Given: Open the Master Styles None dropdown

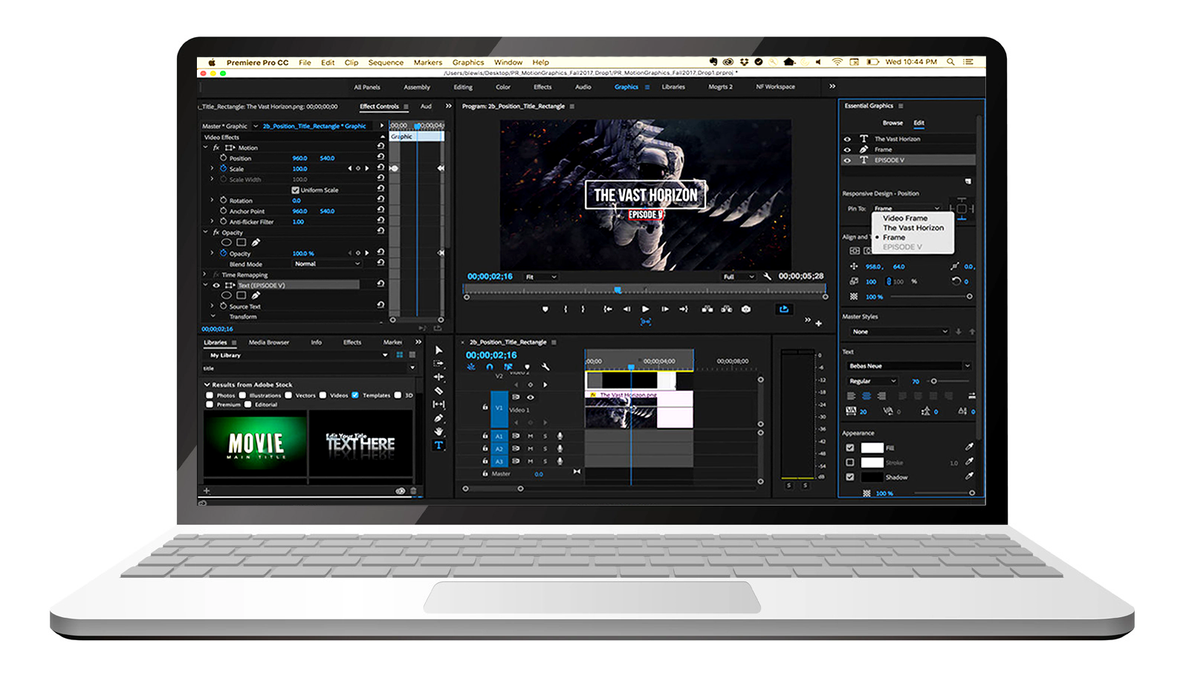Looking at the screenshot, I should coord(899,332).
